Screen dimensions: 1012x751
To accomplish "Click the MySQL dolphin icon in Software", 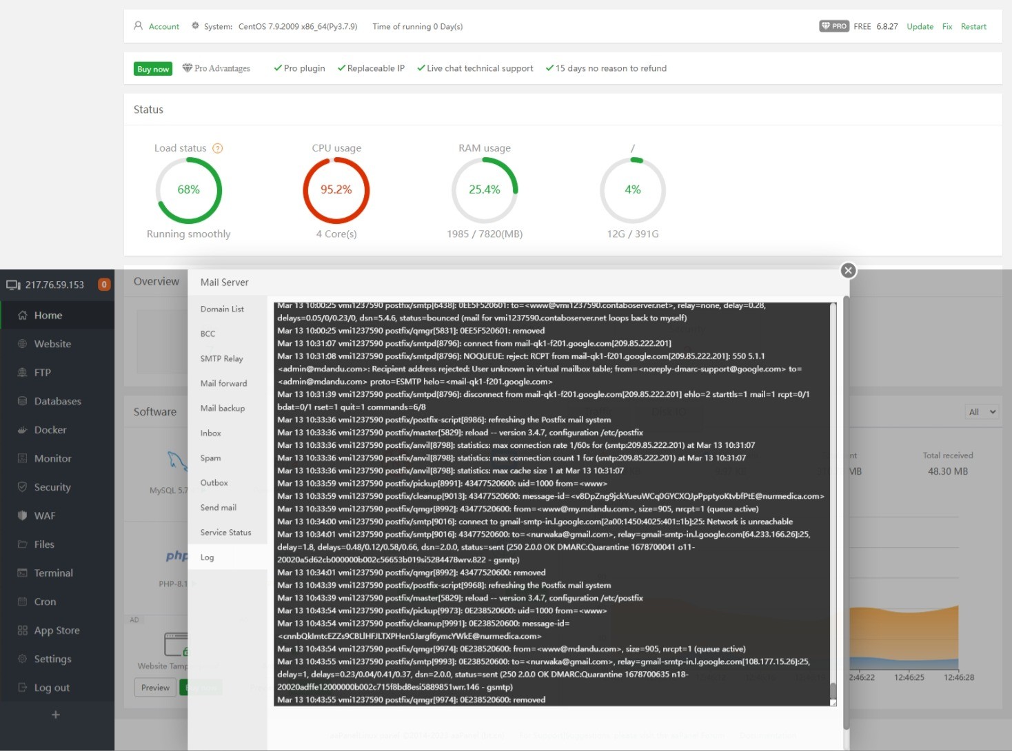I will tap(177, 462).
